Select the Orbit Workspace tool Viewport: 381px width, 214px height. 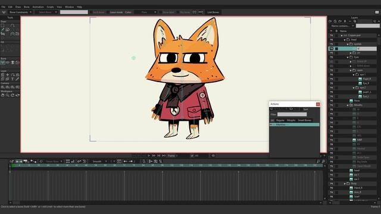coord(17,95)
